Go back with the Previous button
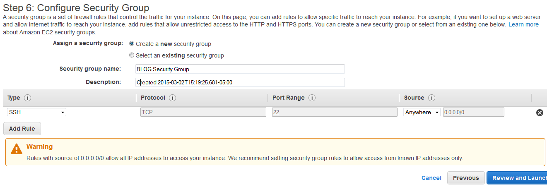Screen dimensions: 547x189 tap(466, 178)
